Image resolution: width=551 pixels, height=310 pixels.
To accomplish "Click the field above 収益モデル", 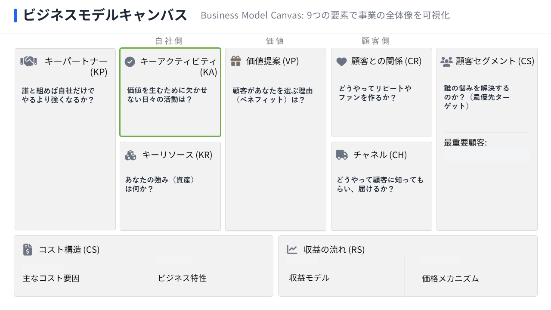I will 302,260.
